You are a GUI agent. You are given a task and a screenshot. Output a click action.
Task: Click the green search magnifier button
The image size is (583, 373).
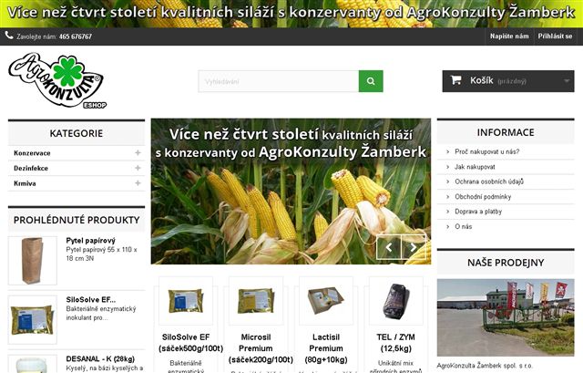tap(371, 81)
